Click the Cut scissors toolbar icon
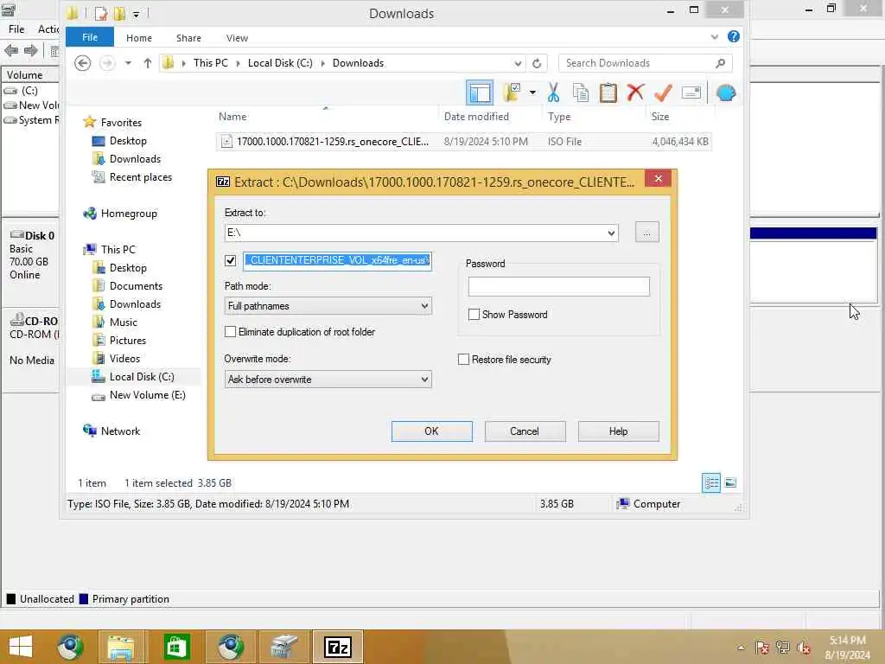Viewport: 885px width, 664px height. coord(553,93)
